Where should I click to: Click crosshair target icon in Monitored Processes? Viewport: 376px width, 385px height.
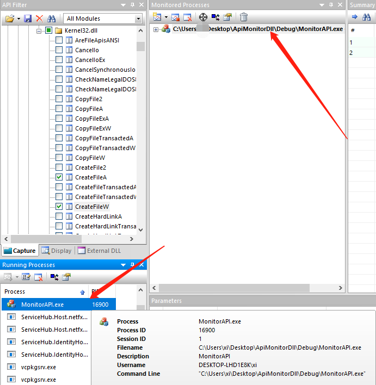(203, 17)
